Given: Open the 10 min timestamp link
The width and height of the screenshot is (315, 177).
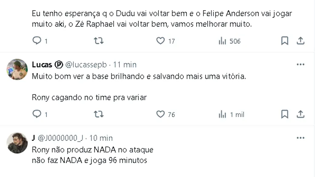Looking at the screenshot, I should (x=101, y=138).
